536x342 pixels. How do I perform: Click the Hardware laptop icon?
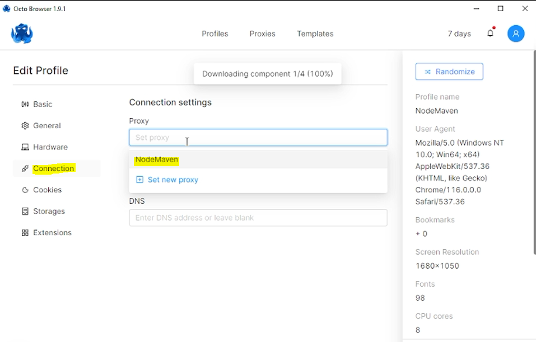[25, 147]
